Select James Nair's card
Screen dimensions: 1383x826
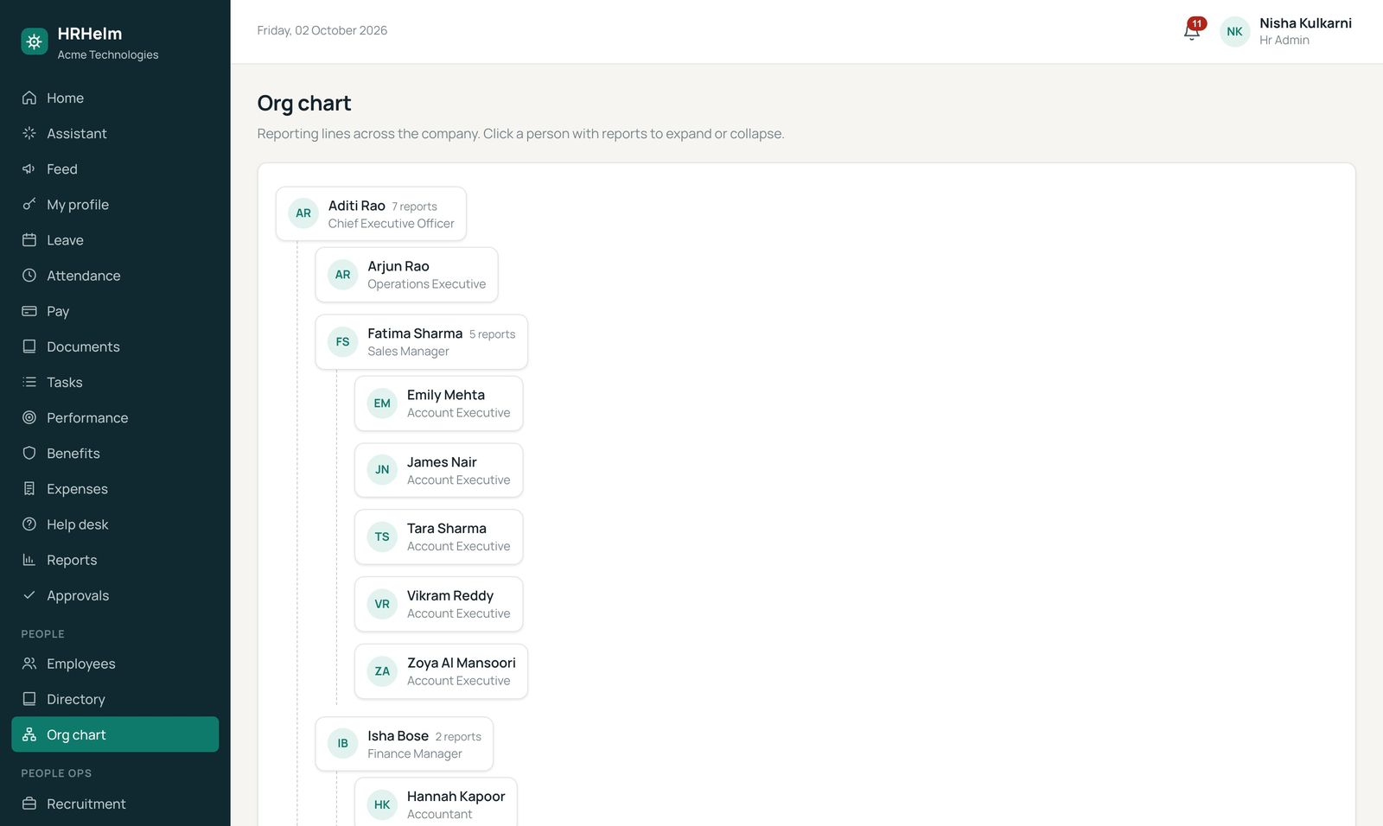(x=438, y=470)
